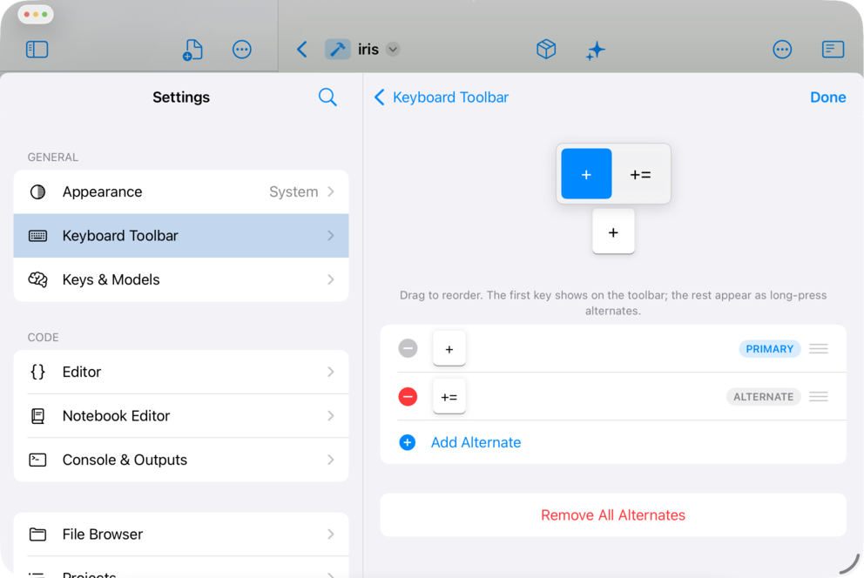Select the += key in preview popup

pos(640,174)
